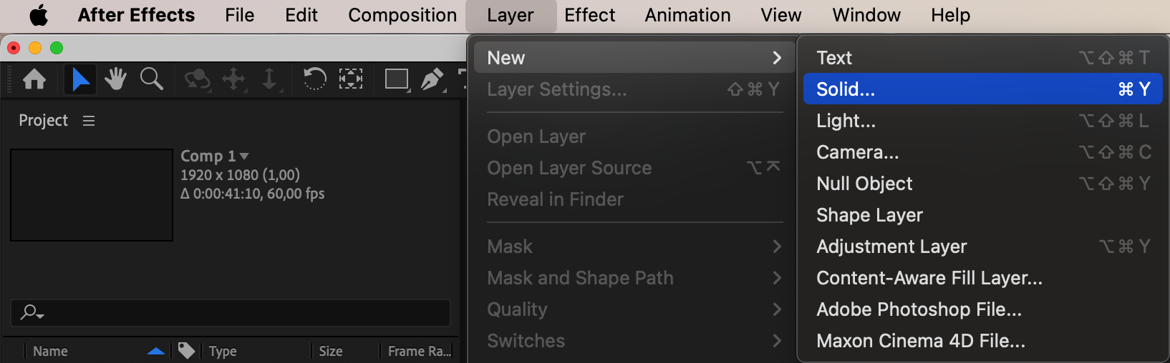The height and width of the screenshot is (363, 1170).
Task: Open the Project panel hamburger menu
Action: (x=89, y=121)
